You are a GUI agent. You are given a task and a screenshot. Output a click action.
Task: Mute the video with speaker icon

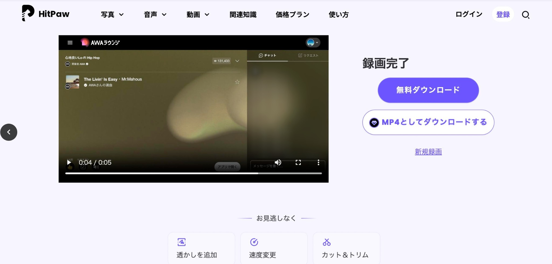coord(278,162)
